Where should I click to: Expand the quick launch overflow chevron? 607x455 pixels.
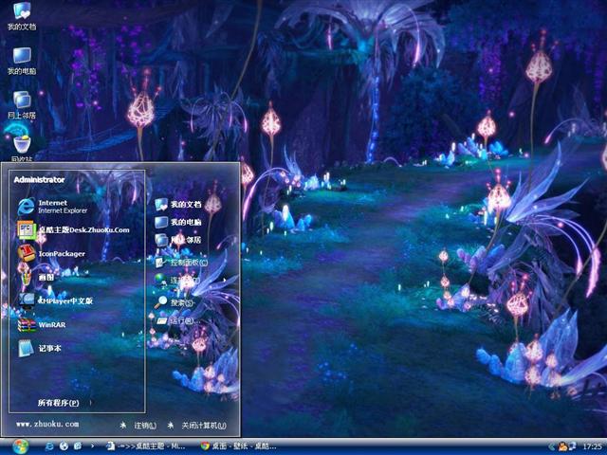pos(93,446)
